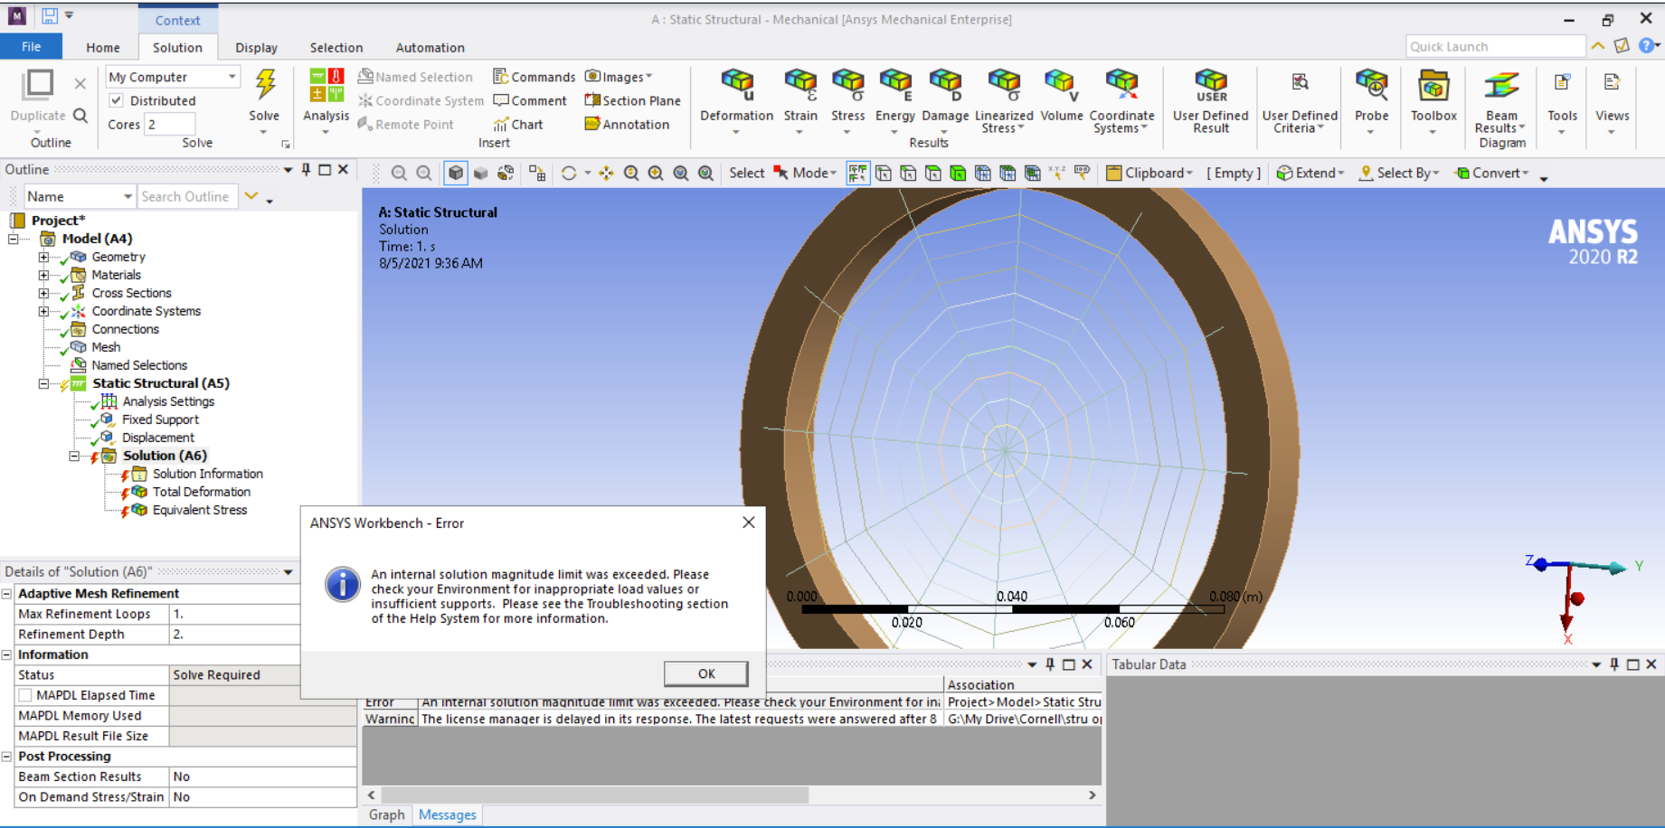Collapse the Adaptive Mesh Refinement section

[x=6, y=594]
